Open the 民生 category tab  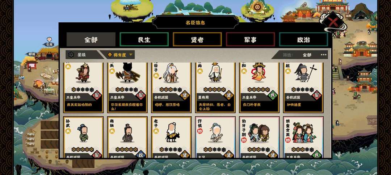point(144,39)
